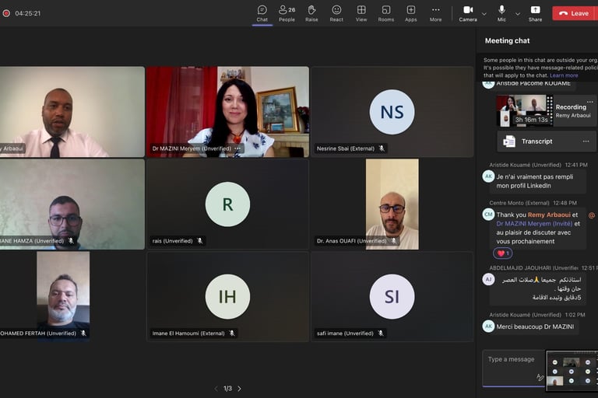Select the Nesrine Sbai NS avatar tile
Viewport: 598px width, 398px height.
[x=392, y=112]
